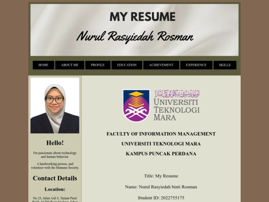Click the Universiti Teknologi MARA logo
The image size is (269, 202).
coord(161,105)
